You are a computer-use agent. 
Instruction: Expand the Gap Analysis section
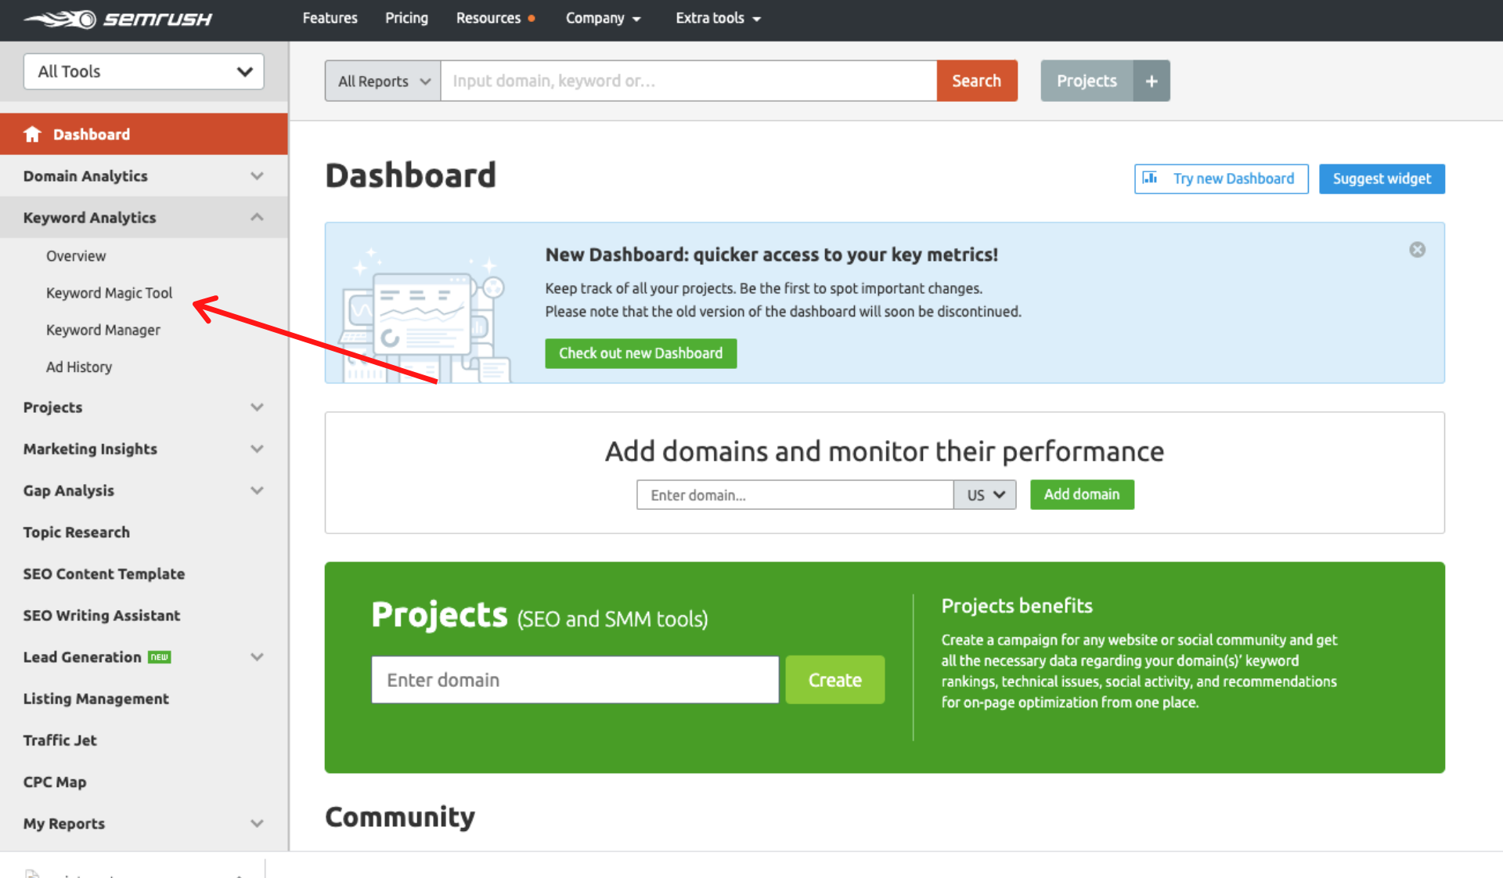(257, 490)
